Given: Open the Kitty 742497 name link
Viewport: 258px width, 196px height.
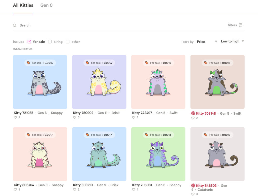Looking at the screenshot, I should 142,113.
